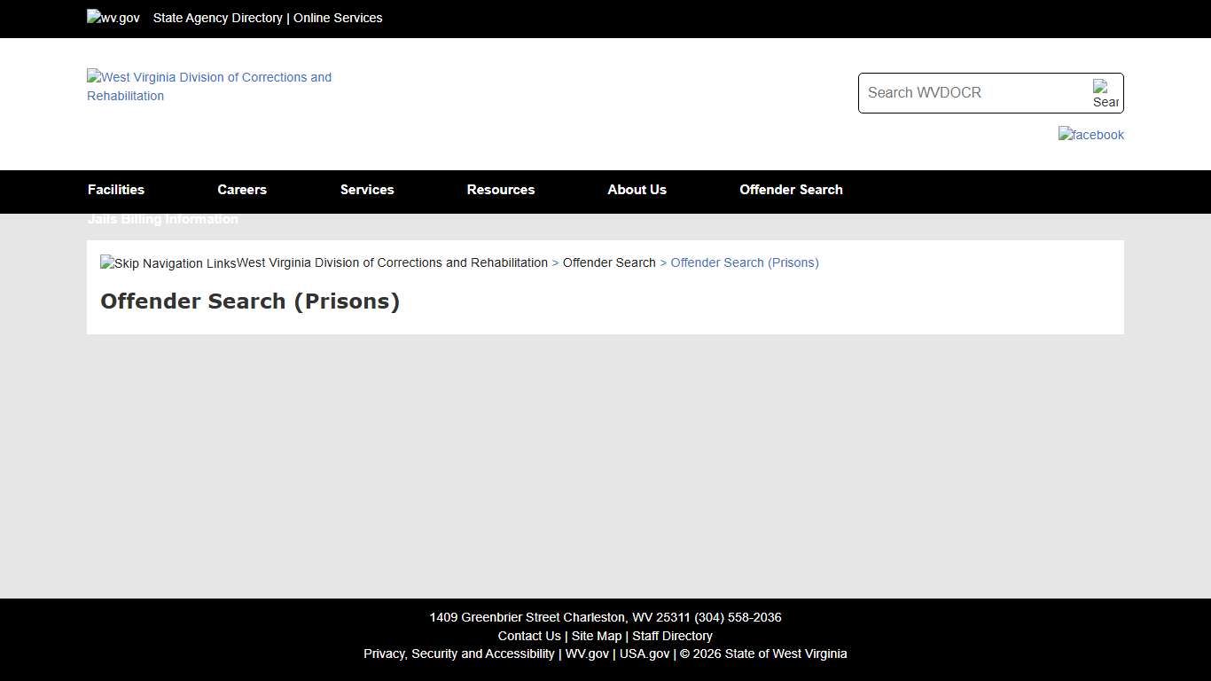Open Jails Billing Information
The width and height of the screenshot is (1211, 681).
162,219
